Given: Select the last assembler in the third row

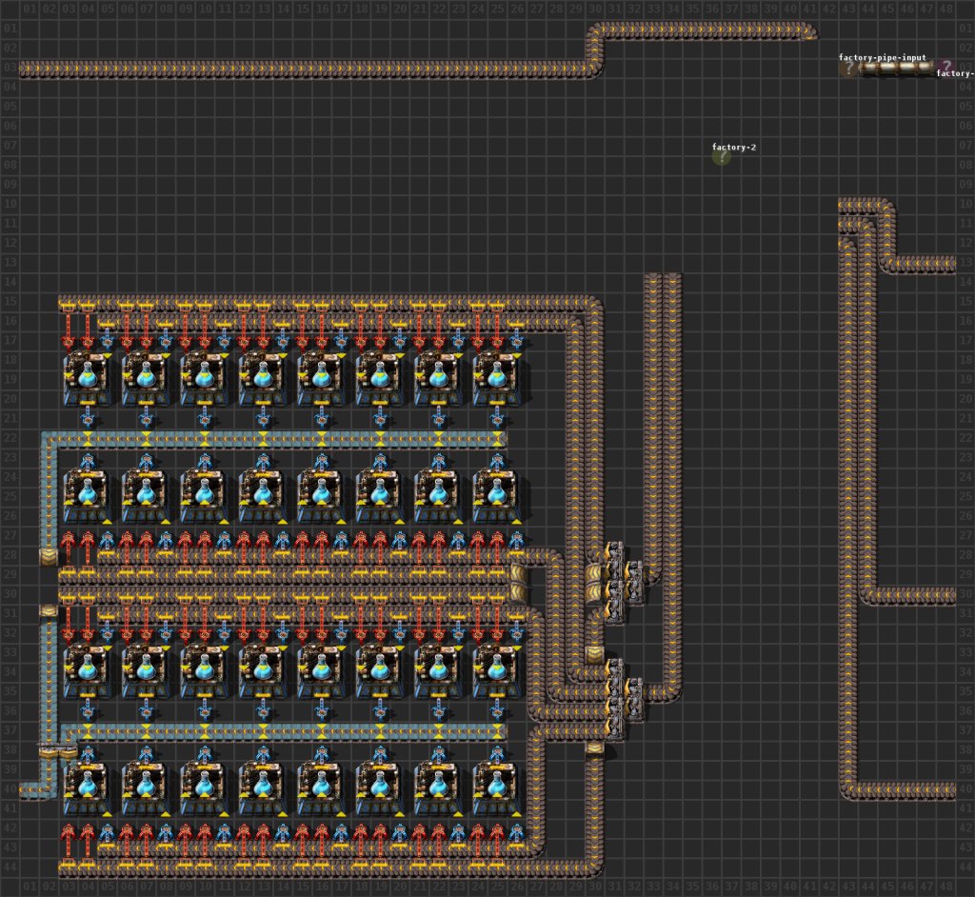Looking at the screenshot, I should coord(495,670).
